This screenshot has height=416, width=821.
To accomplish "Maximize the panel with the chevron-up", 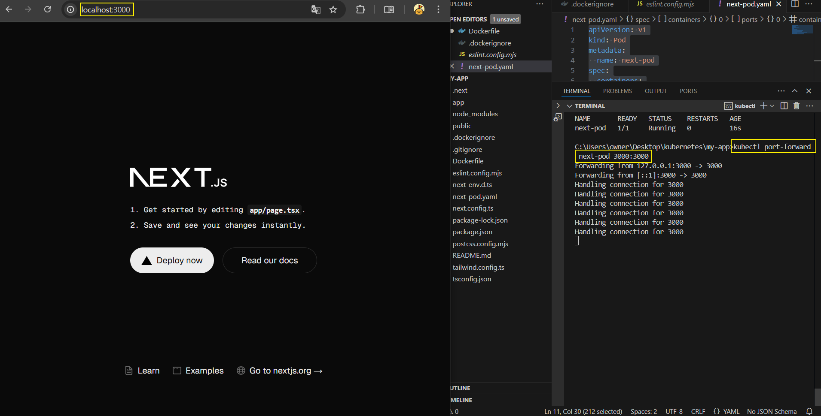I will tap(795, 91).
